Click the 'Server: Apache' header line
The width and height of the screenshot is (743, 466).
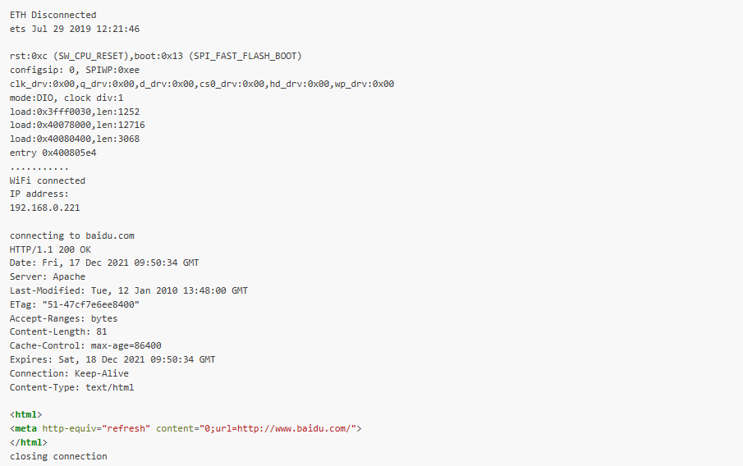(x=48, y=276)
